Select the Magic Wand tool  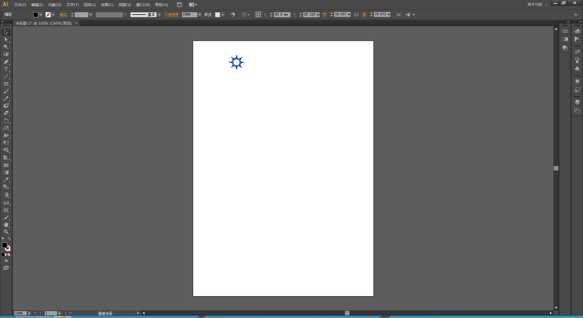[6, 47]
